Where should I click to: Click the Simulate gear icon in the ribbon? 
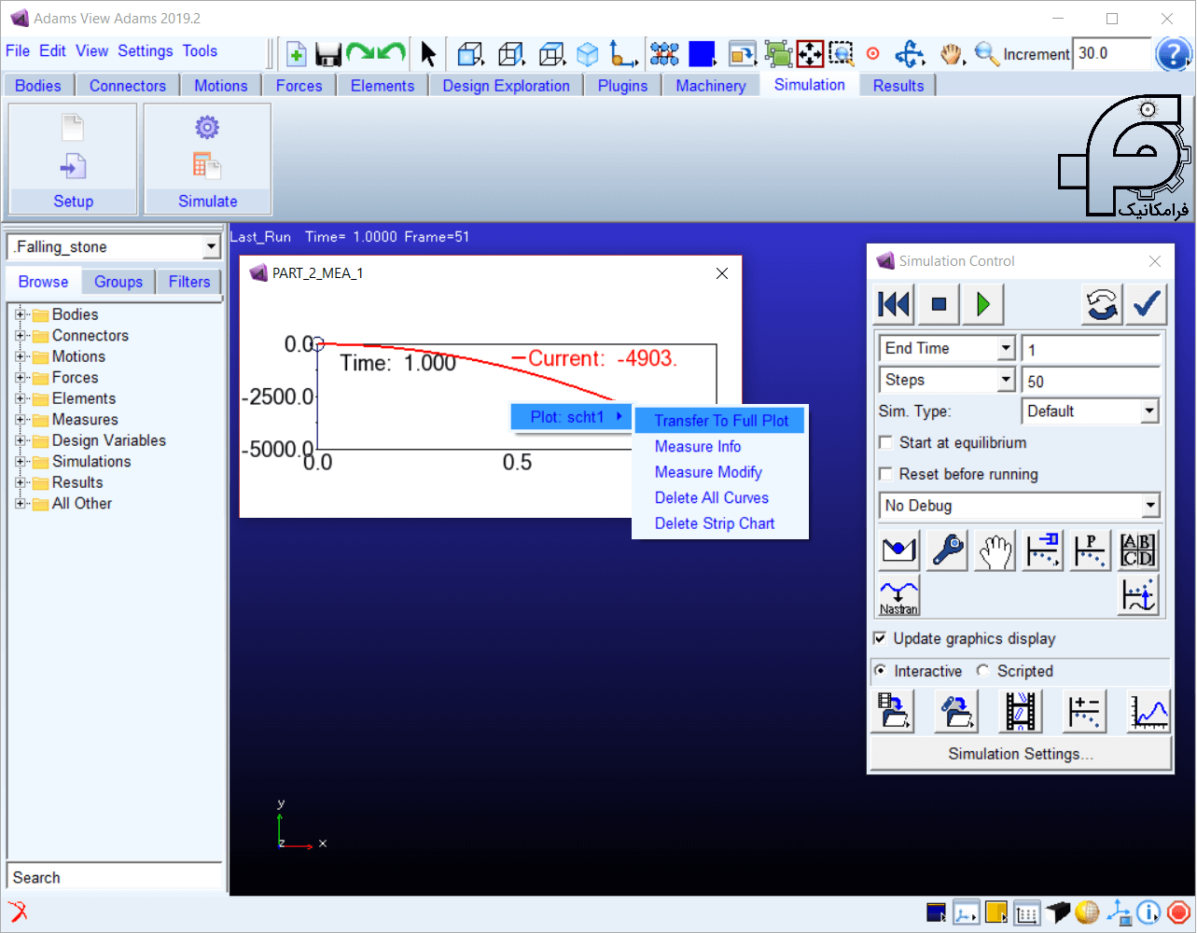tap(207, 128)
